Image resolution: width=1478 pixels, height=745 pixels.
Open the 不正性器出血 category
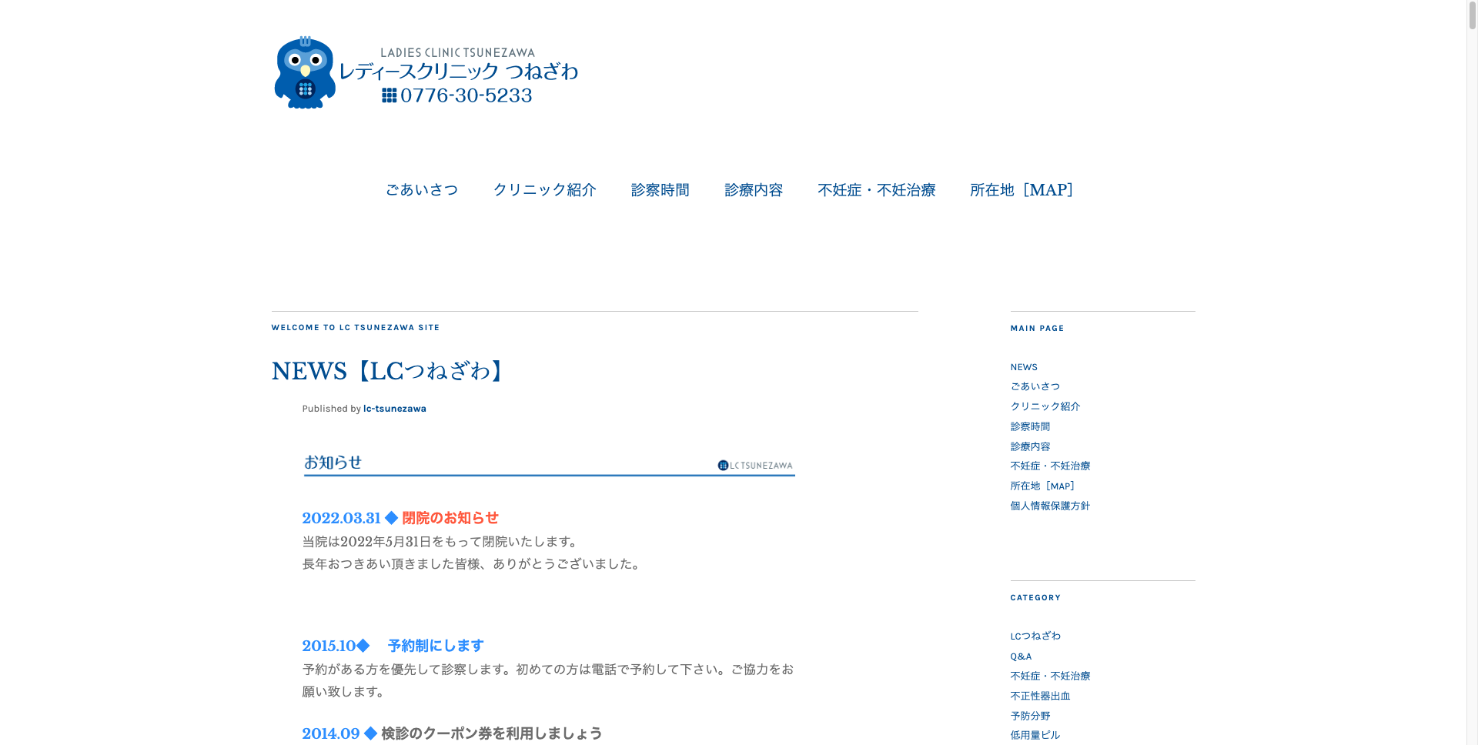tap(1040, 696)
